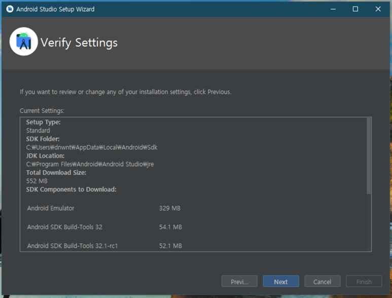Go back with the Previ... button
Image resolution: width=392 pixels, height=298 pixels.
[239, 281]
